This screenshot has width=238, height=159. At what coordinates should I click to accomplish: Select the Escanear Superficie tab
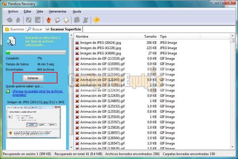pyautogui.click(x=63, y=29)
